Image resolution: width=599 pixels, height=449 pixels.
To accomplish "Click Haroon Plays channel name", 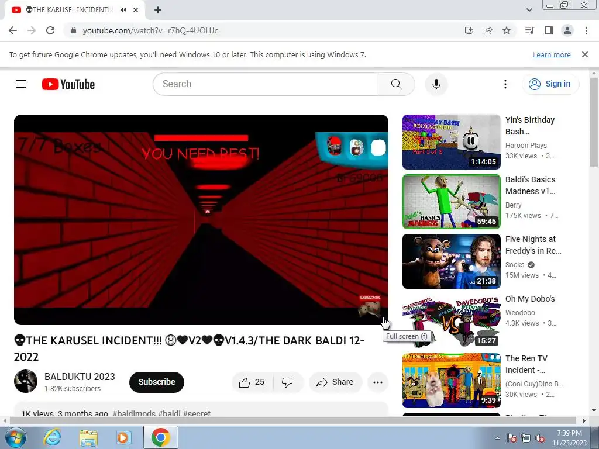I will coord(526,146).
